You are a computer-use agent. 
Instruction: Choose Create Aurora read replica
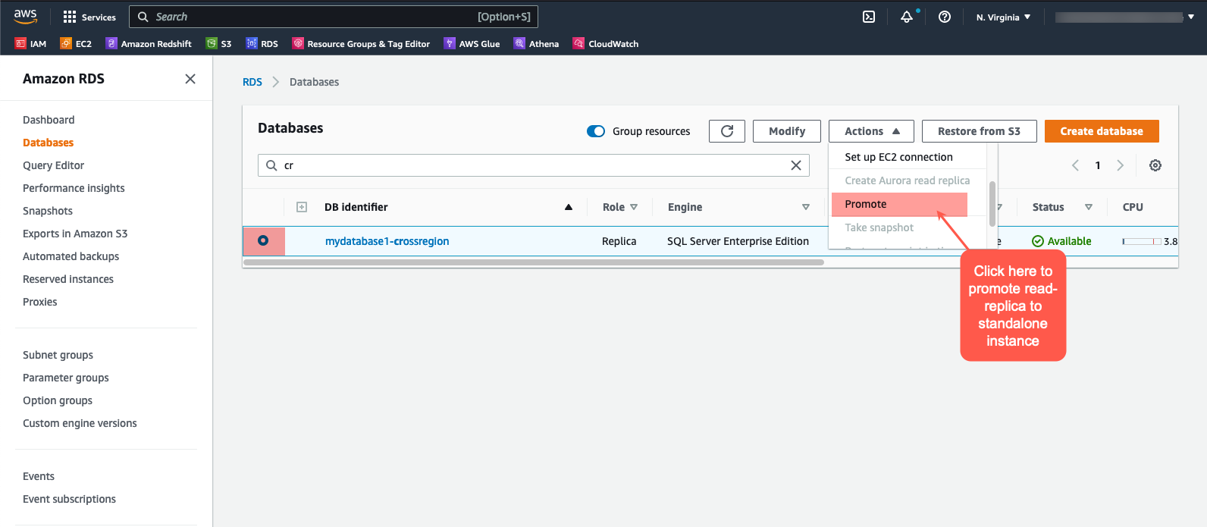point(908,180)
